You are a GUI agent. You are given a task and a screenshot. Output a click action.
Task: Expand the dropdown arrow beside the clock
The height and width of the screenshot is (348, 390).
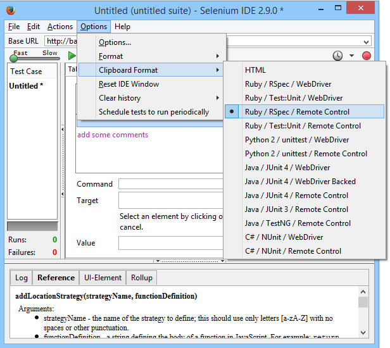[x=351, y=56]
